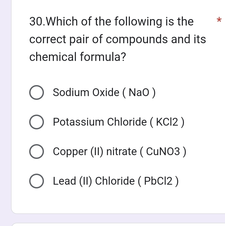Click the lavender margin left of the question card
Image resolution: width=225 pixels, height=226 pixels.
5,107
